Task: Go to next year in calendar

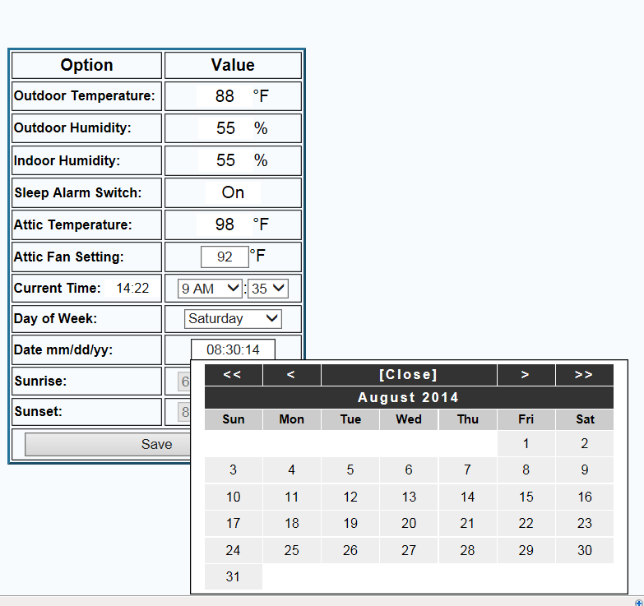Action: point(584,375)
